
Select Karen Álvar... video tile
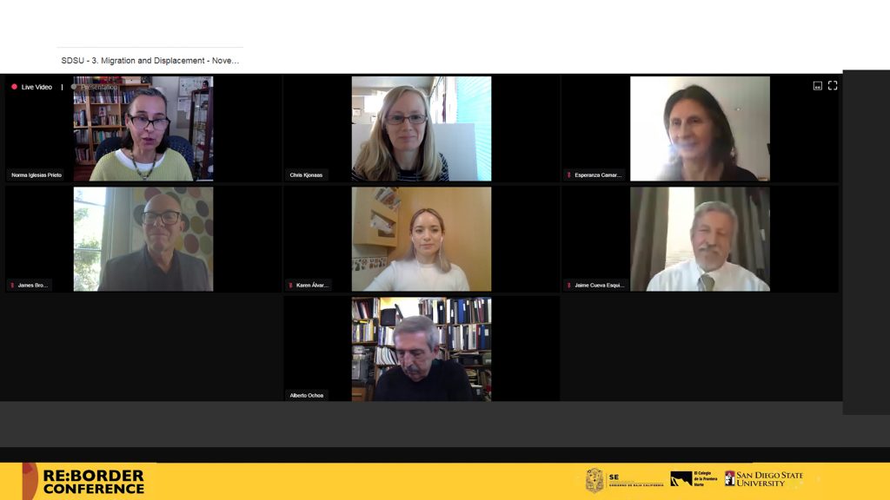(422, 240)
